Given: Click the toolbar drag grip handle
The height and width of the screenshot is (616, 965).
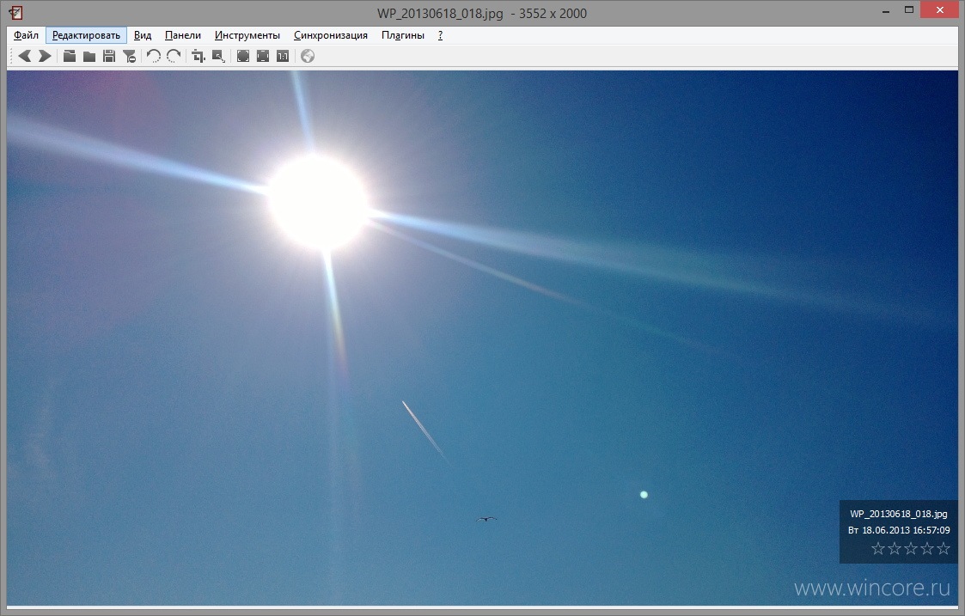Looking at the screenshot, I should click(x=12, y=56).
